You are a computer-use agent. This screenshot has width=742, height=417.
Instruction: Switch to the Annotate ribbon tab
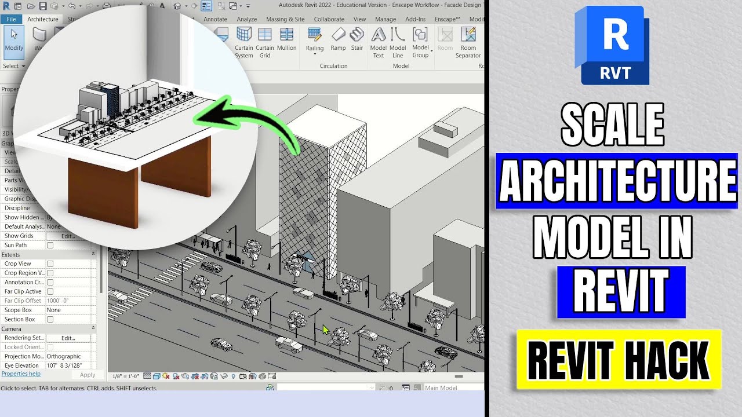pyautogui.click(x=216, y=19)
